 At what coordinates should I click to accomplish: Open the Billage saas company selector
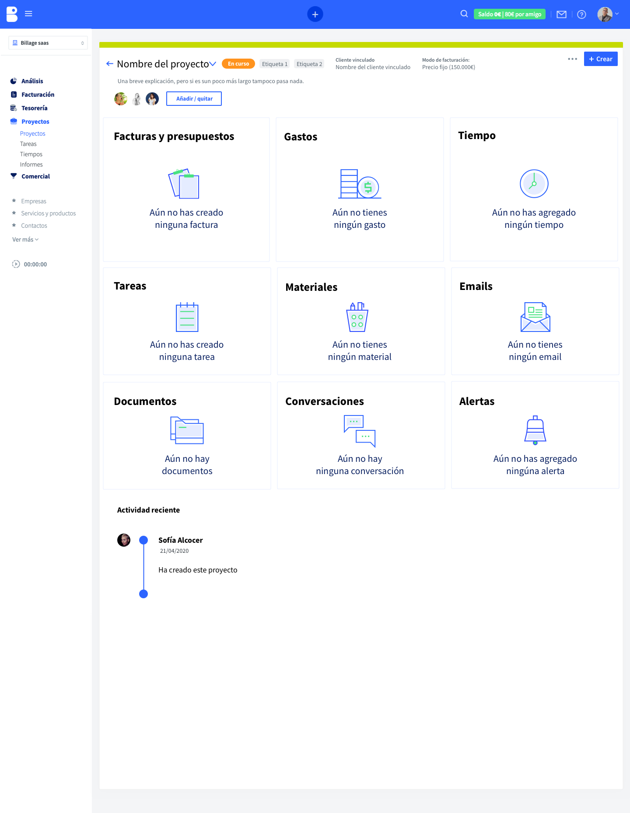pyautogui.click(x=48, y=43)
